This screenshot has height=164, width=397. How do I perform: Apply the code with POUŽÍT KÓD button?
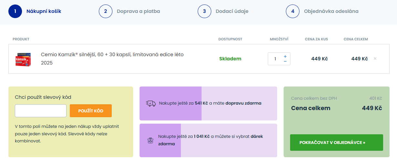point(91,111)
